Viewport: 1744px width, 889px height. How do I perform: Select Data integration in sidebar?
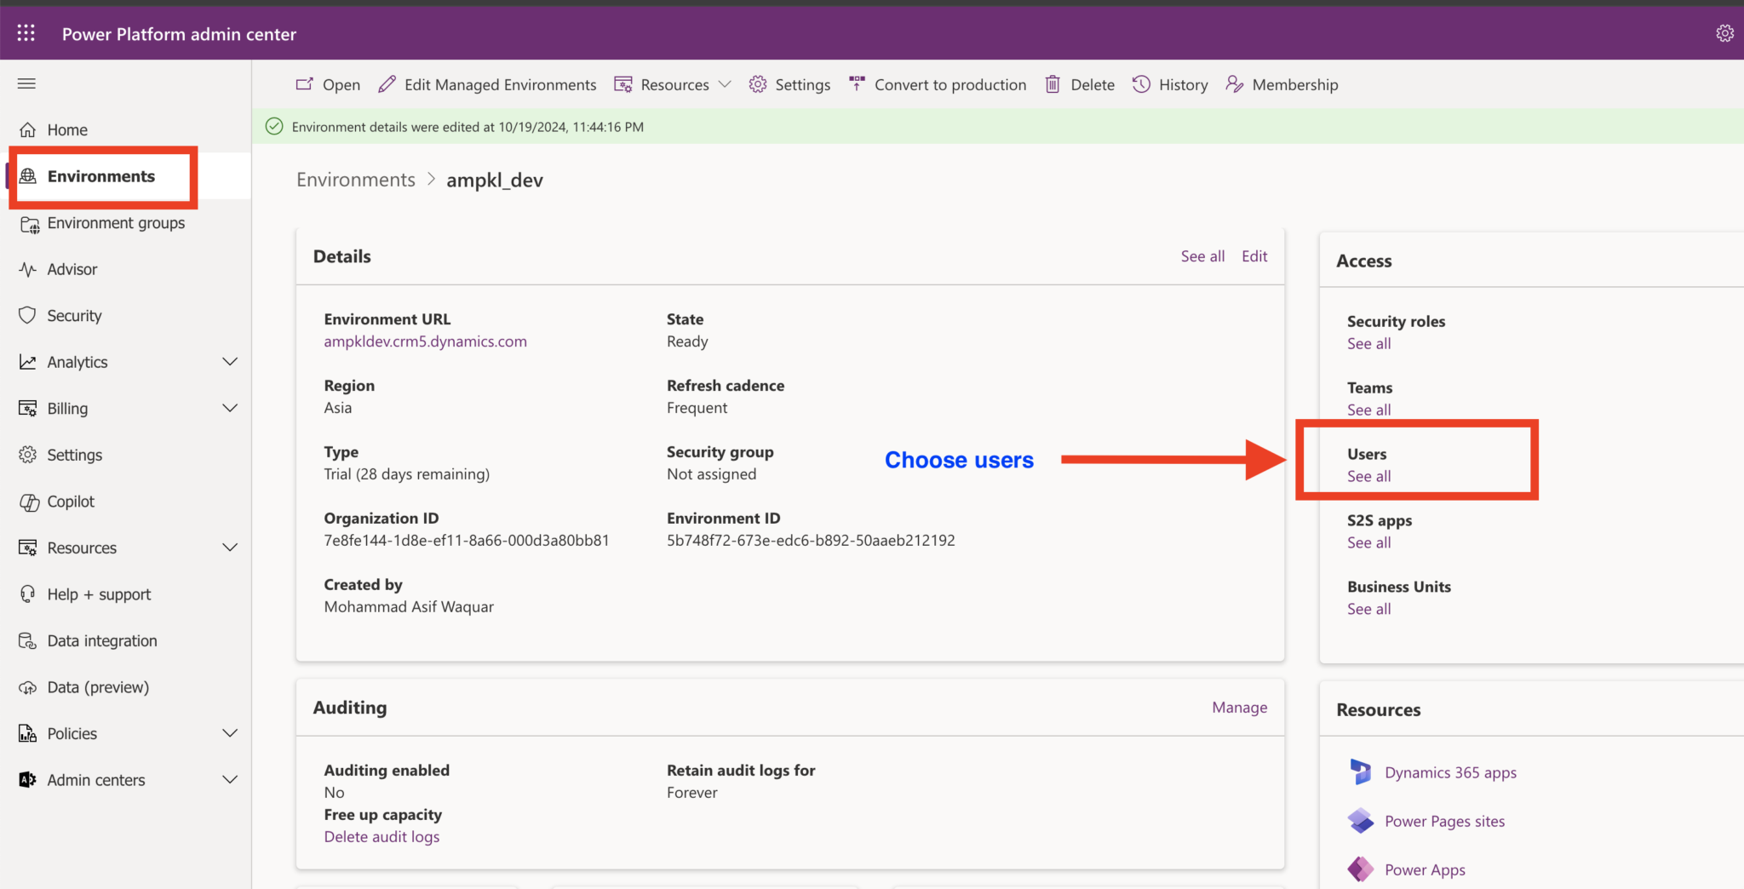point(101,640)
